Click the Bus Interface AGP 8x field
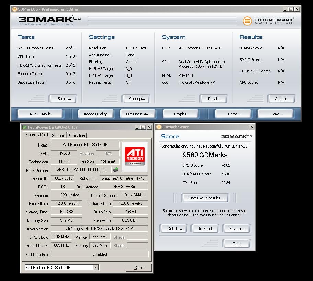Image resolution: width=313 pixels, height=281 pixels. pos(124,187)
